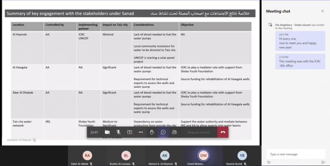Click the Type a new message field
This screenshot has width=330, height=166.
click(296, 154)
